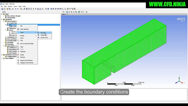This screenshot has width=188, height=106.
Task: Open the Render submenu in context menu
Action: pyautogui.click(x=27, y=36)
